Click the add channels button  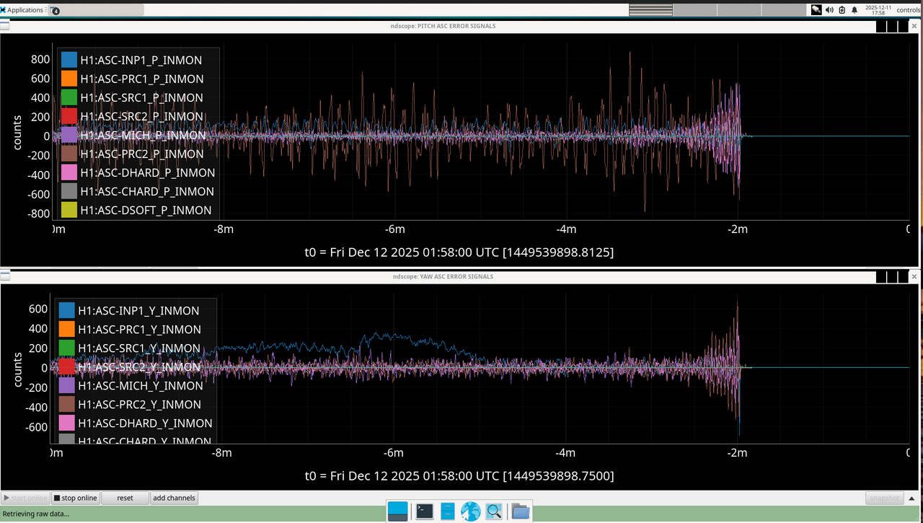(x=174, y=498)
